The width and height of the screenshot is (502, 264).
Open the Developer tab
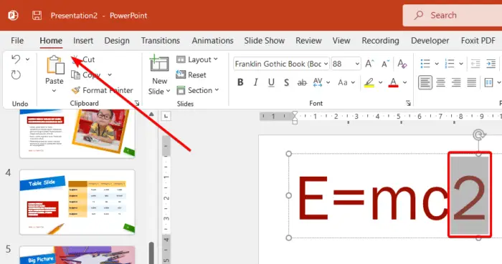click(x=430, y=41)
